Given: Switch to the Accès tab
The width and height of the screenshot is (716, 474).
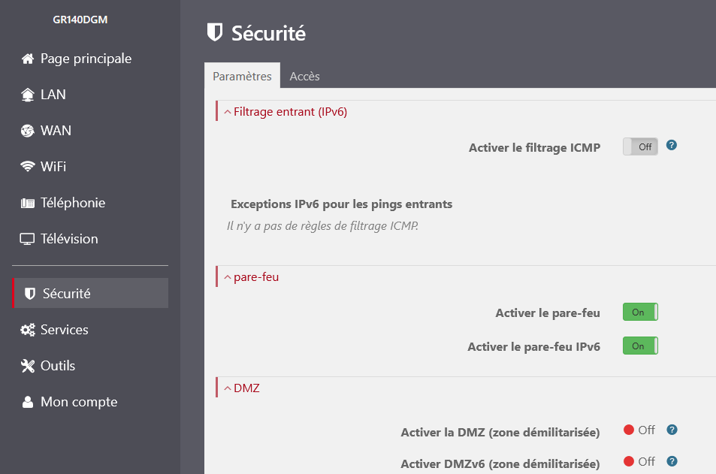Looking at the screenshot, I should pos(304,77).
